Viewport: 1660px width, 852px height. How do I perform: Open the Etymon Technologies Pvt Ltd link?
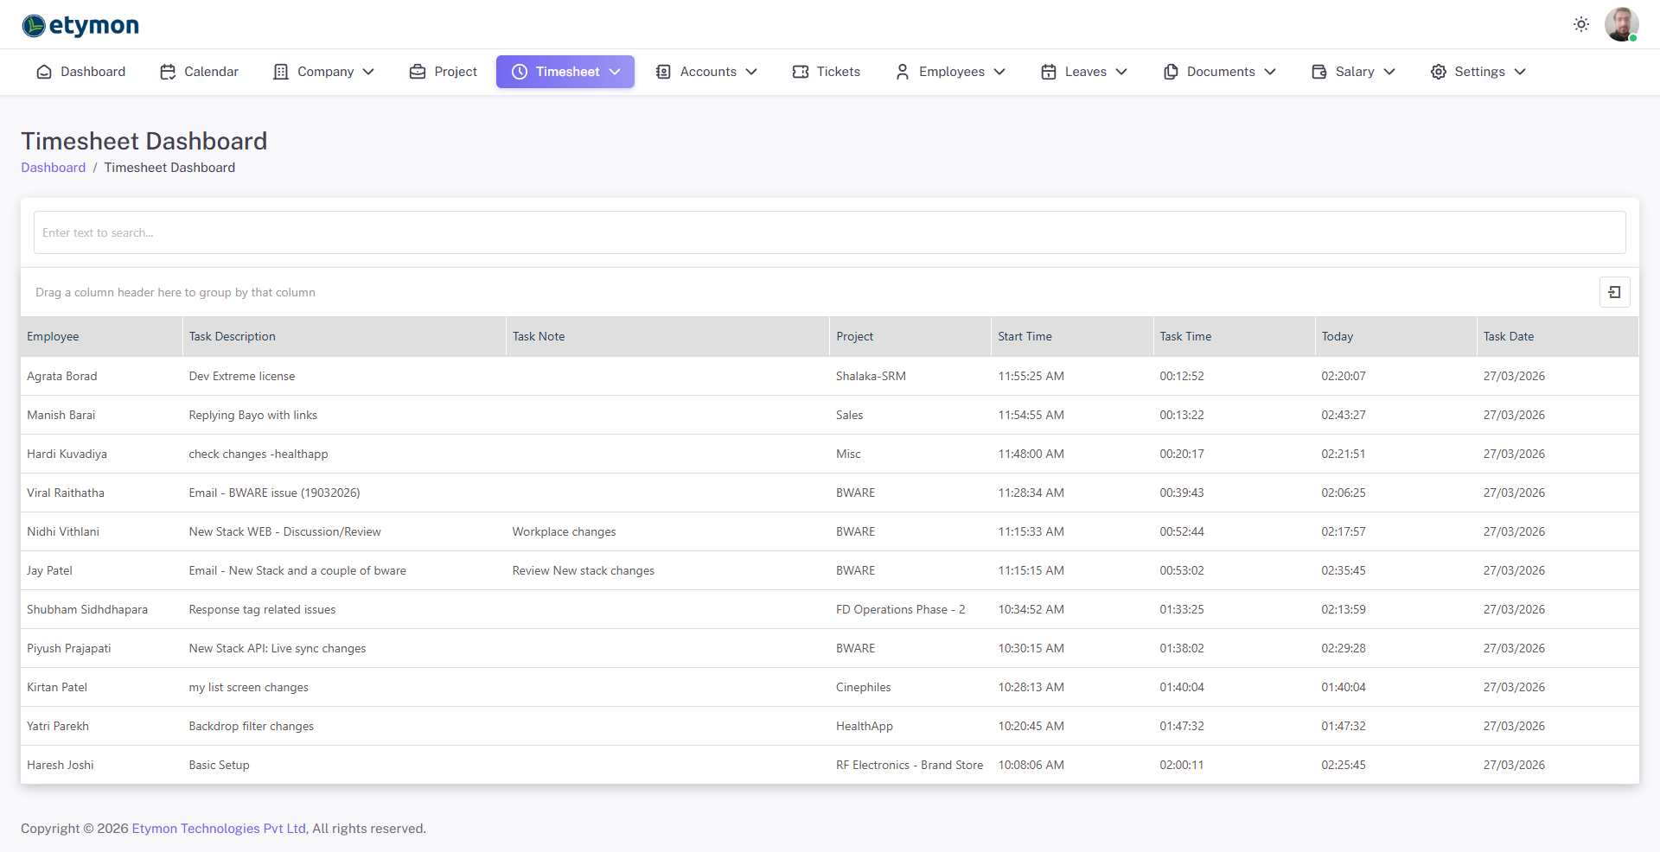(x=219, y=829)
